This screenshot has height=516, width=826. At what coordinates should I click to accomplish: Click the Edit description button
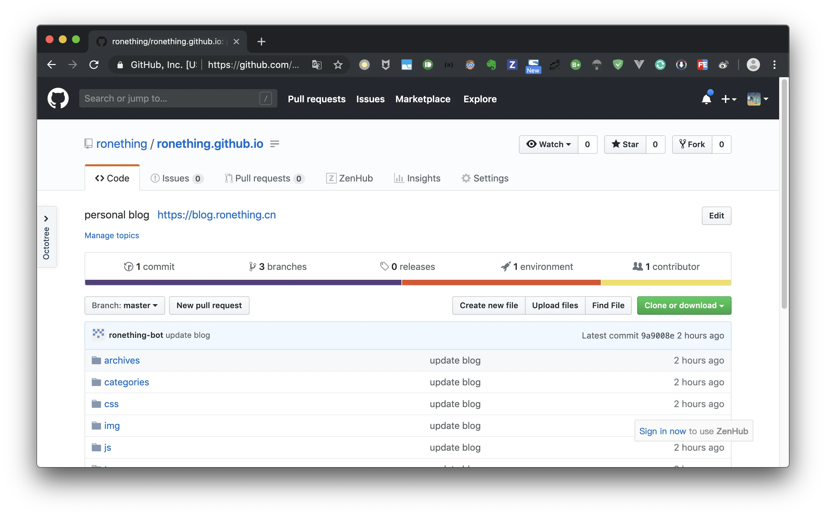(716, 216)
